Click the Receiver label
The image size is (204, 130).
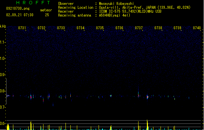(66, 11)
